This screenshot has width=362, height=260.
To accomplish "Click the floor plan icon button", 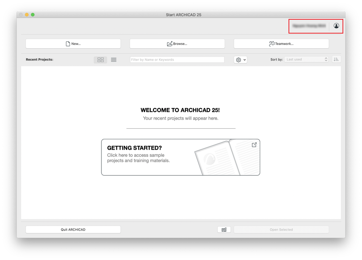I will pyautogui.click(x=224, y=230).
